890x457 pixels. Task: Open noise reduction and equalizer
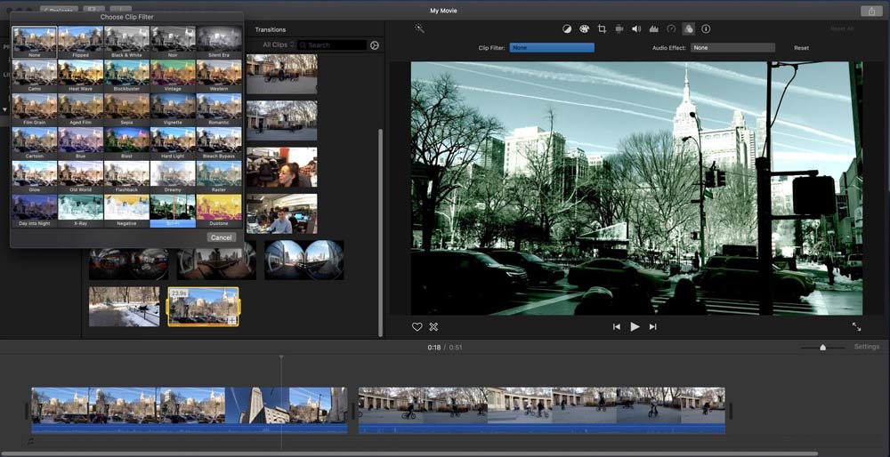point(653,29)
